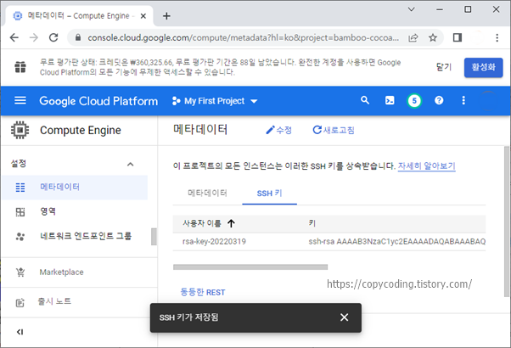Screen dimensions: 511x348
Task: Click the gift icon in trial banner
Action: (20, 67)
